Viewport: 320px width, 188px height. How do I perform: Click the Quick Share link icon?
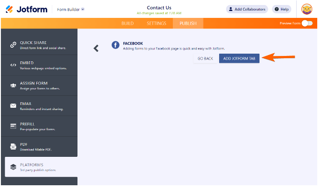pyautogui.click(x=13, y=44)
